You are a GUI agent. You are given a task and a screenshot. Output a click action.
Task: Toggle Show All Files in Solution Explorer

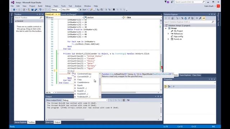(192, 18)
